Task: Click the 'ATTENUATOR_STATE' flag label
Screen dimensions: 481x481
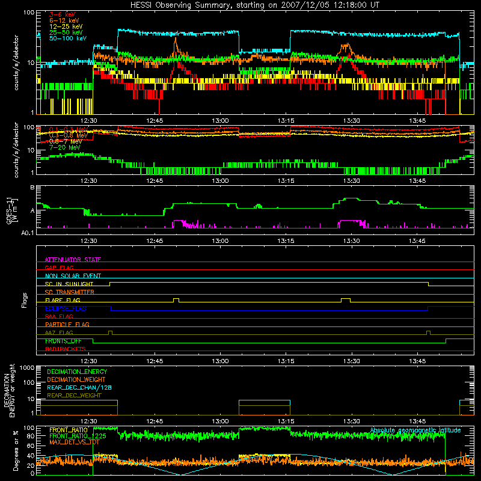Action: [73, 260]
